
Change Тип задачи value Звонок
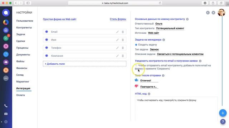pos(154,49)
